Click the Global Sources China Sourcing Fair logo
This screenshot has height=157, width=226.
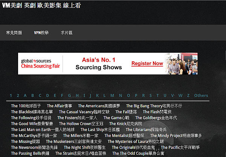(x=40, y=64)
